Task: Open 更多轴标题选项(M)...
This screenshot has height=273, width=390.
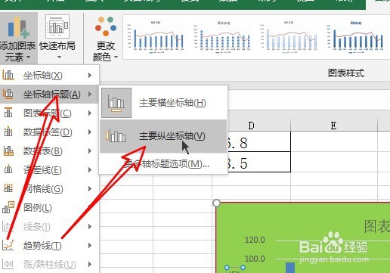Action: pyautogui.click(x=167, y=164)
